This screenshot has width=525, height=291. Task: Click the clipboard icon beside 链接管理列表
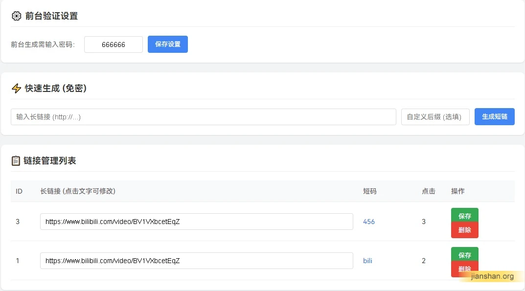(x=16, y=161)
